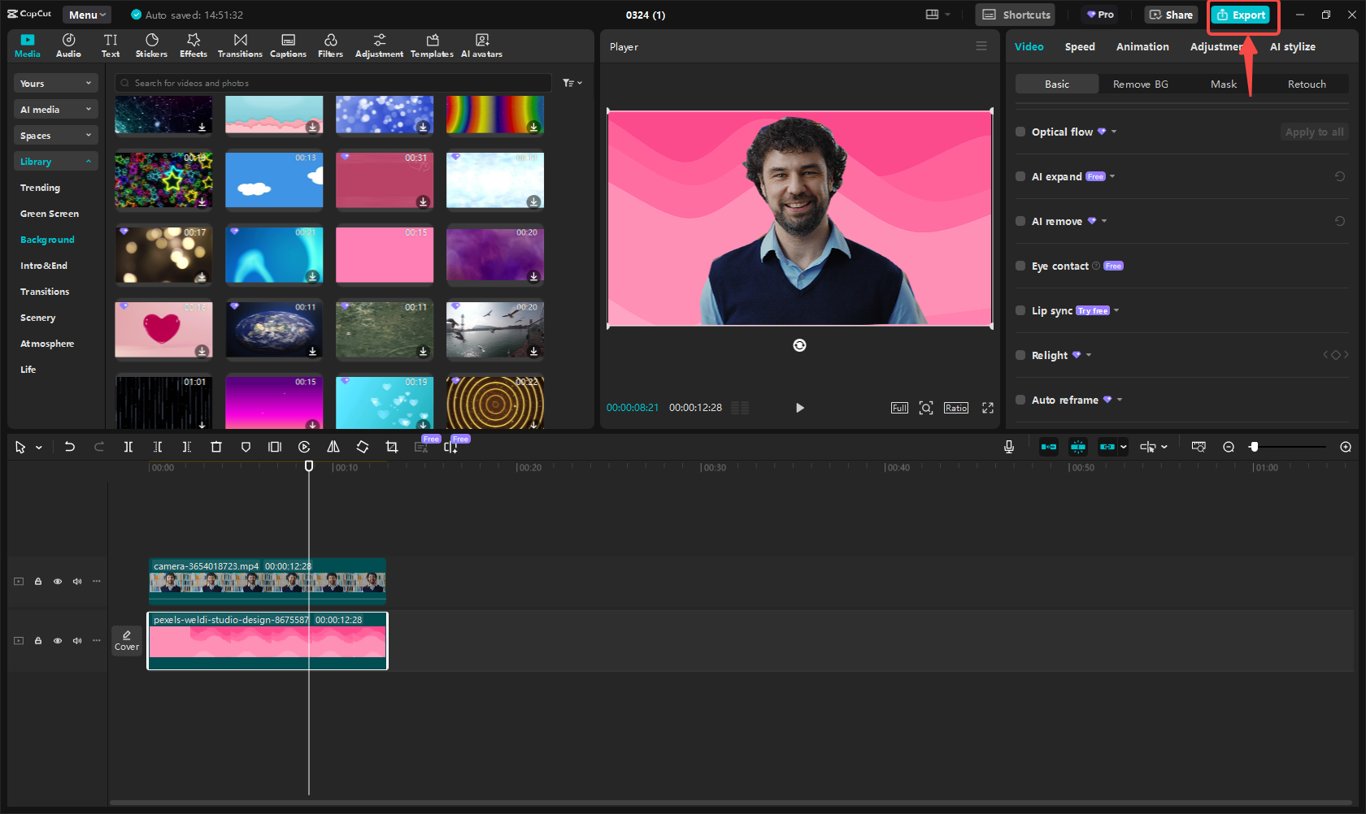The width and height of the screenshot is (1366, 814).
Task: Open the AI avatars panel
Action: [481, 45]
